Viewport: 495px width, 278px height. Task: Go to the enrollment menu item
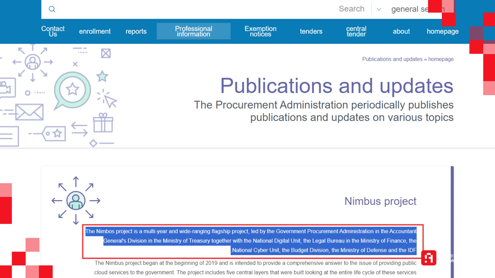coord(95,31)
